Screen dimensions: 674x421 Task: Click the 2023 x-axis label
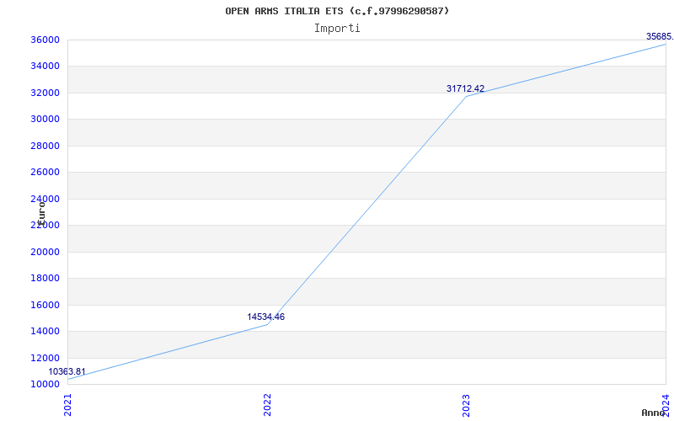pos(467,405)
